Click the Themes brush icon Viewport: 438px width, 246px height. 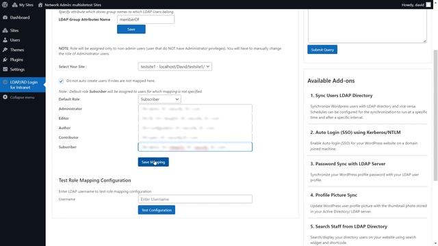pos(5,50)
